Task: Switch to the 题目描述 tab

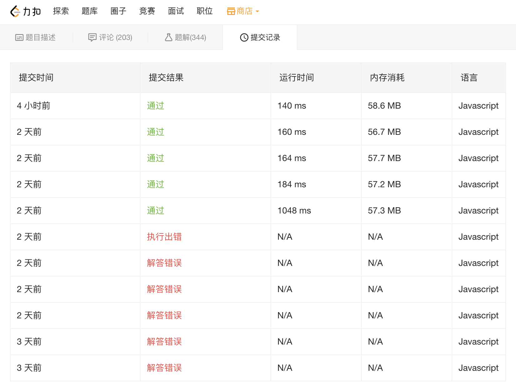Action: click(36, 37)
